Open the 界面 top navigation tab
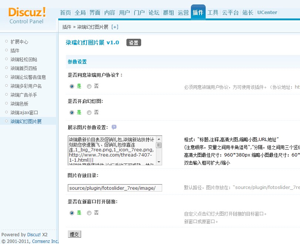Image resolution: width=300 pixels, height=244 pixels. click(x=95, y=13)
